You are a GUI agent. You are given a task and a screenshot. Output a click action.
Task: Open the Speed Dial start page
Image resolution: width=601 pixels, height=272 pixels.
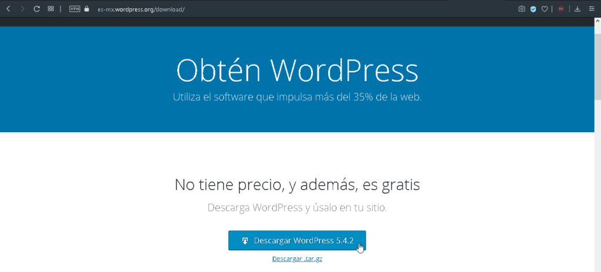50,9
